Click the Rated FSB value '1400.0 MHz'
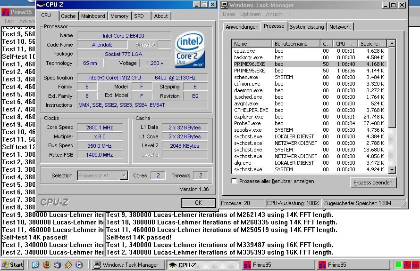The height and width of the screenshot is (271, 420). pyautogui.click(x=100, y=155)
